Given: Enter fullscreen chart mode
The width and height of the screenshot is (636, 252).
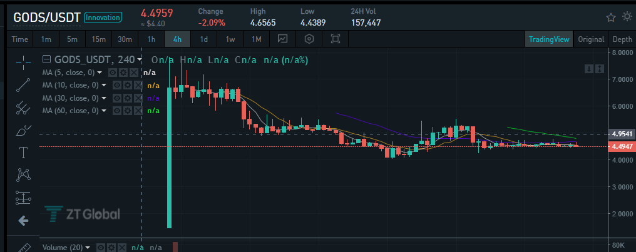Looking at the screenshot, I should [335, 39].
